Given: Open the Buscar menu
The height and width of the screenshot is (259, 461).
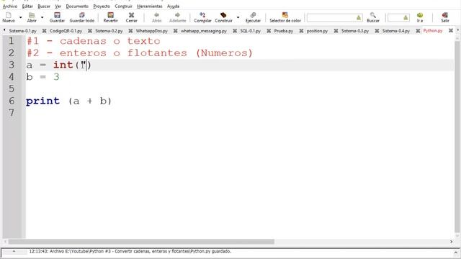Looking at the screenshot, I should coord(44,6).
